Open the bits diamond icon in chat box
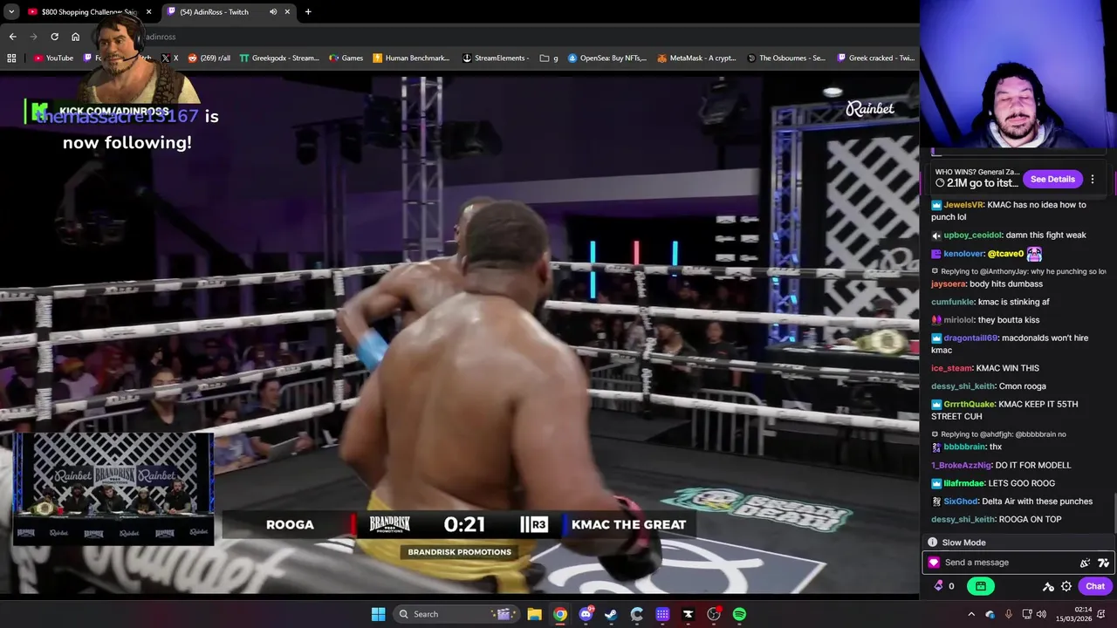This screenshot has width=1117, height=628. [933, 563]
